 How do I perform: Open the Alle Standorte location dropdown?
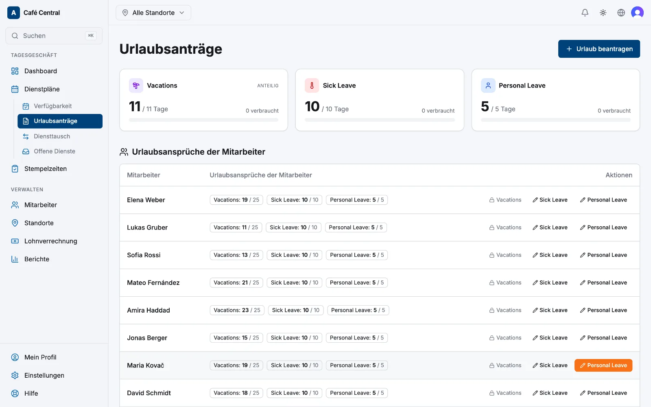tap(153, 13)
